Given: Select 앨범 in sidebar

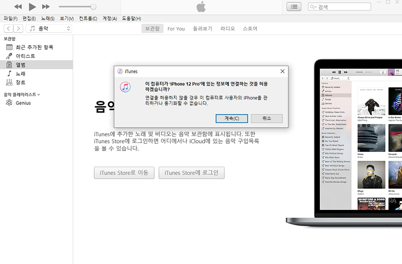Looking at the screenshot, I should tap(37, 65).
